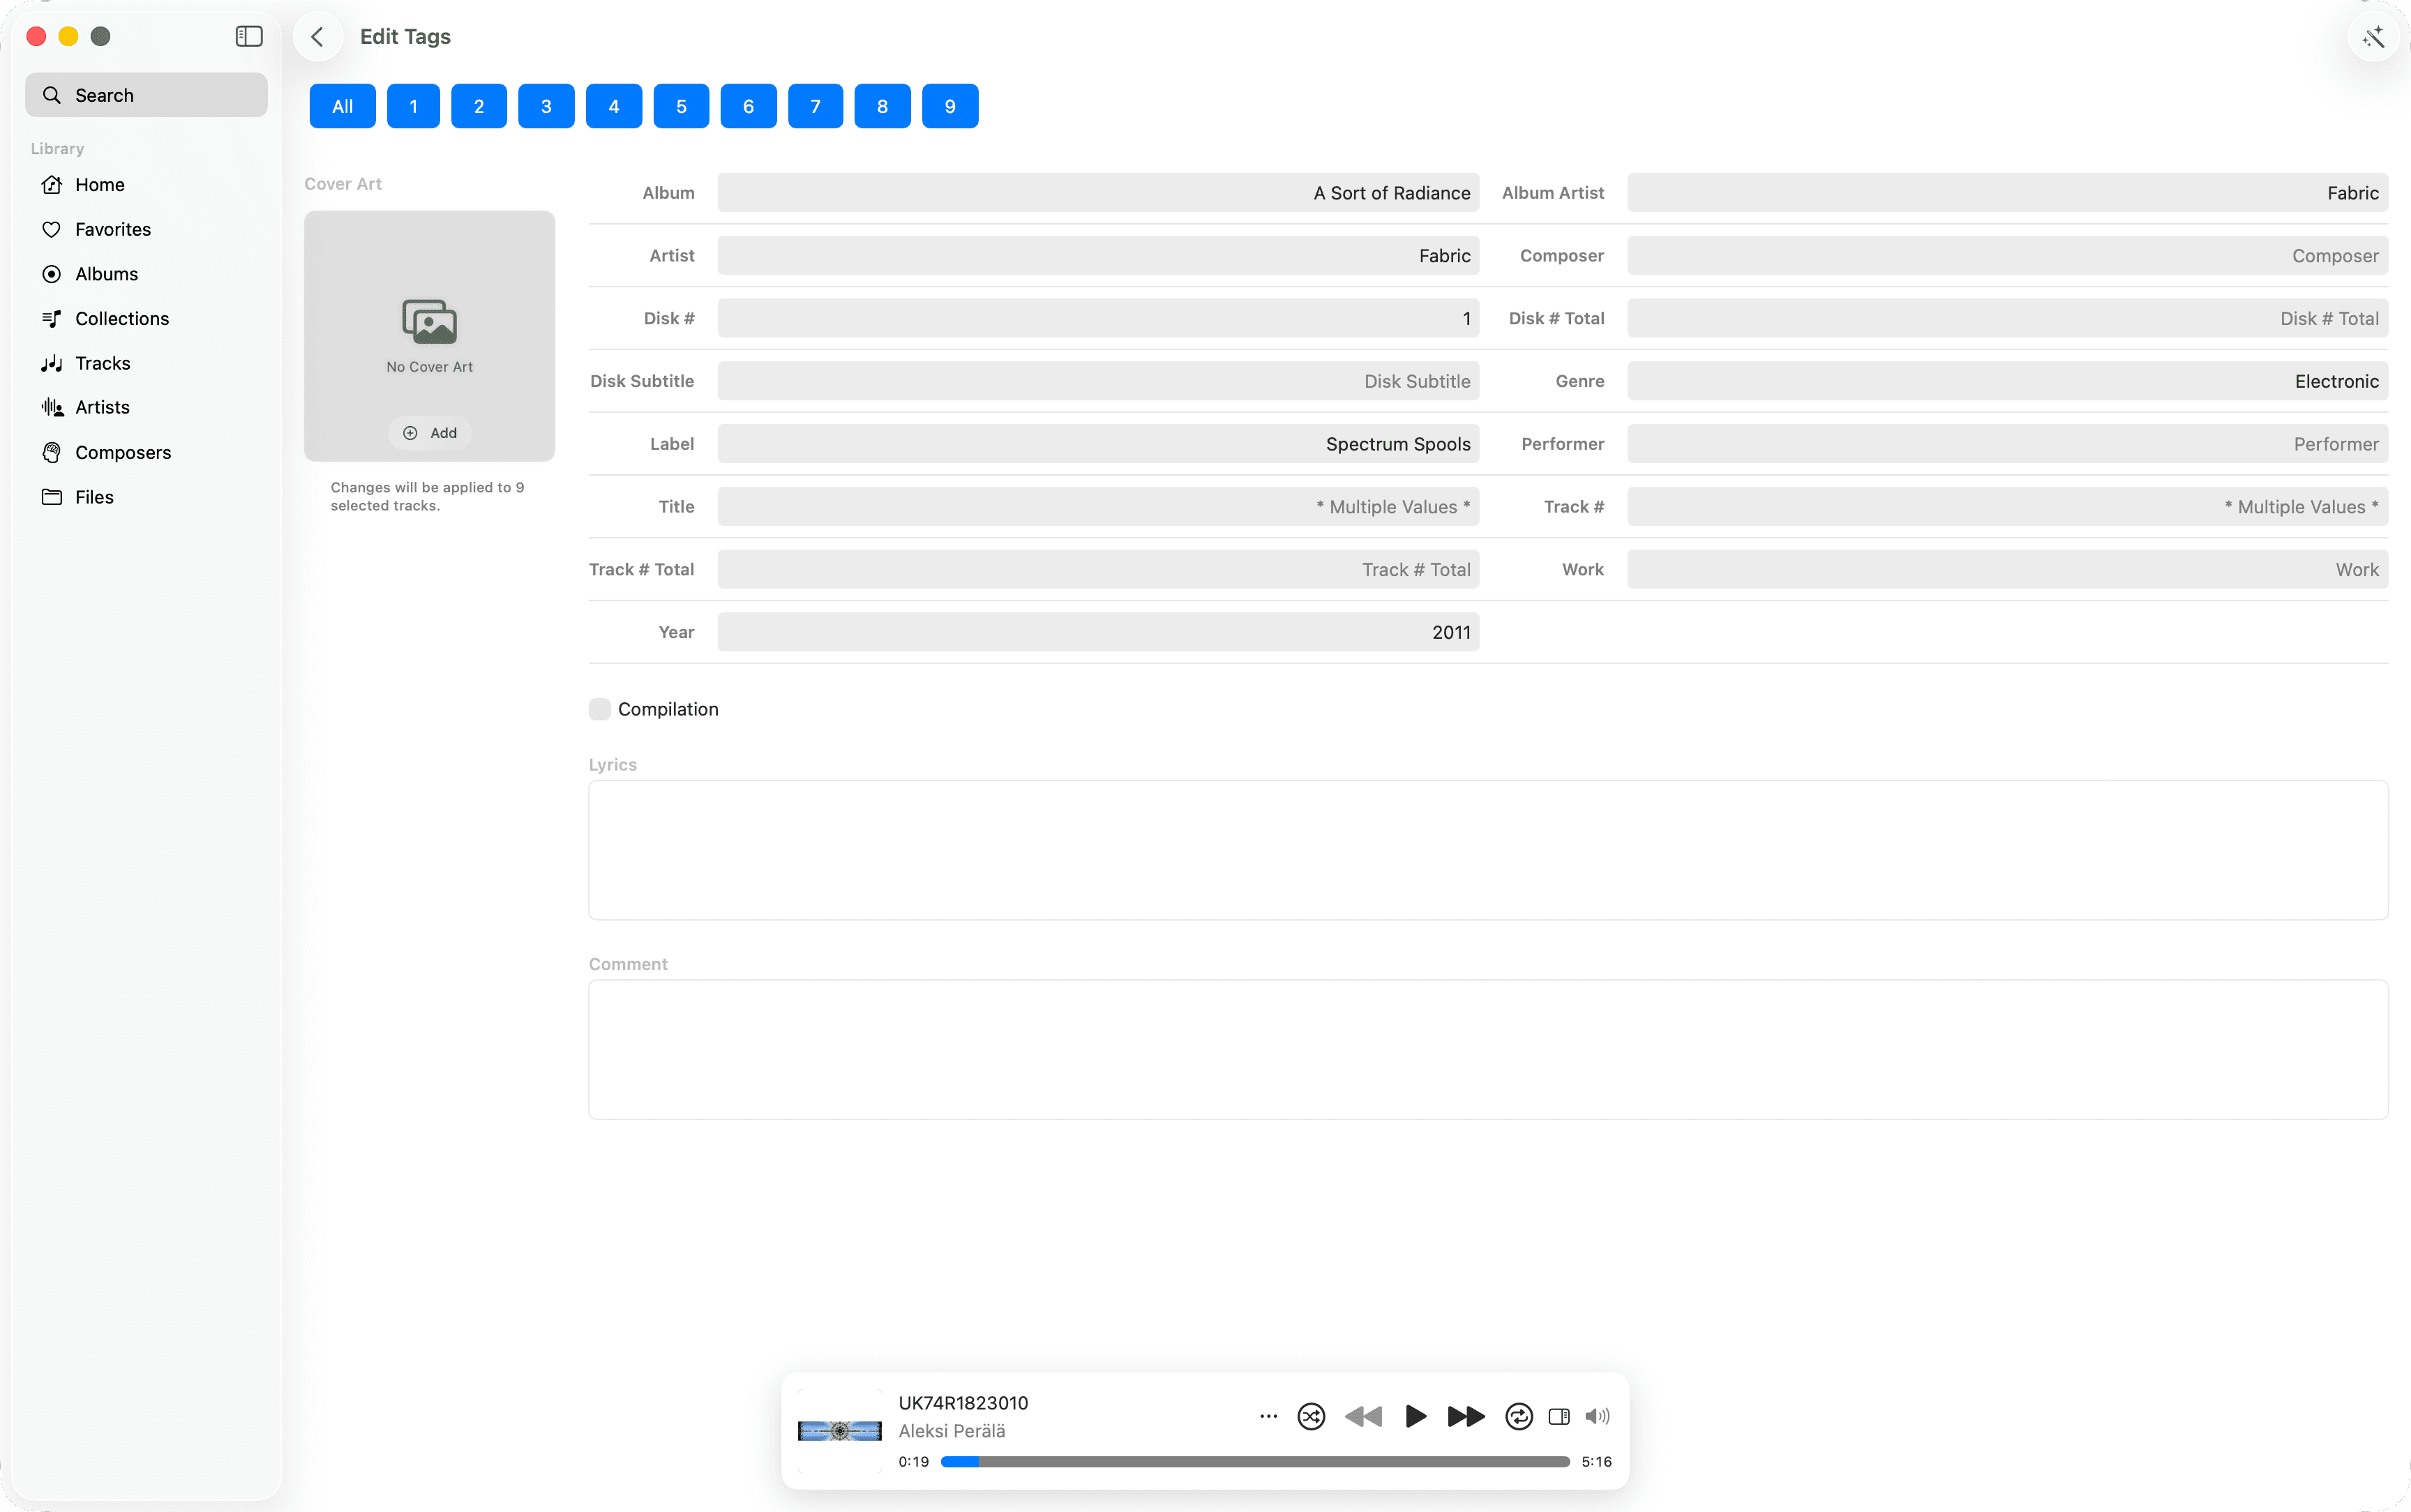Open Favorites in the sidebar
Image resolution: width=2411 pixels, height=1512 pixels.
113,229
